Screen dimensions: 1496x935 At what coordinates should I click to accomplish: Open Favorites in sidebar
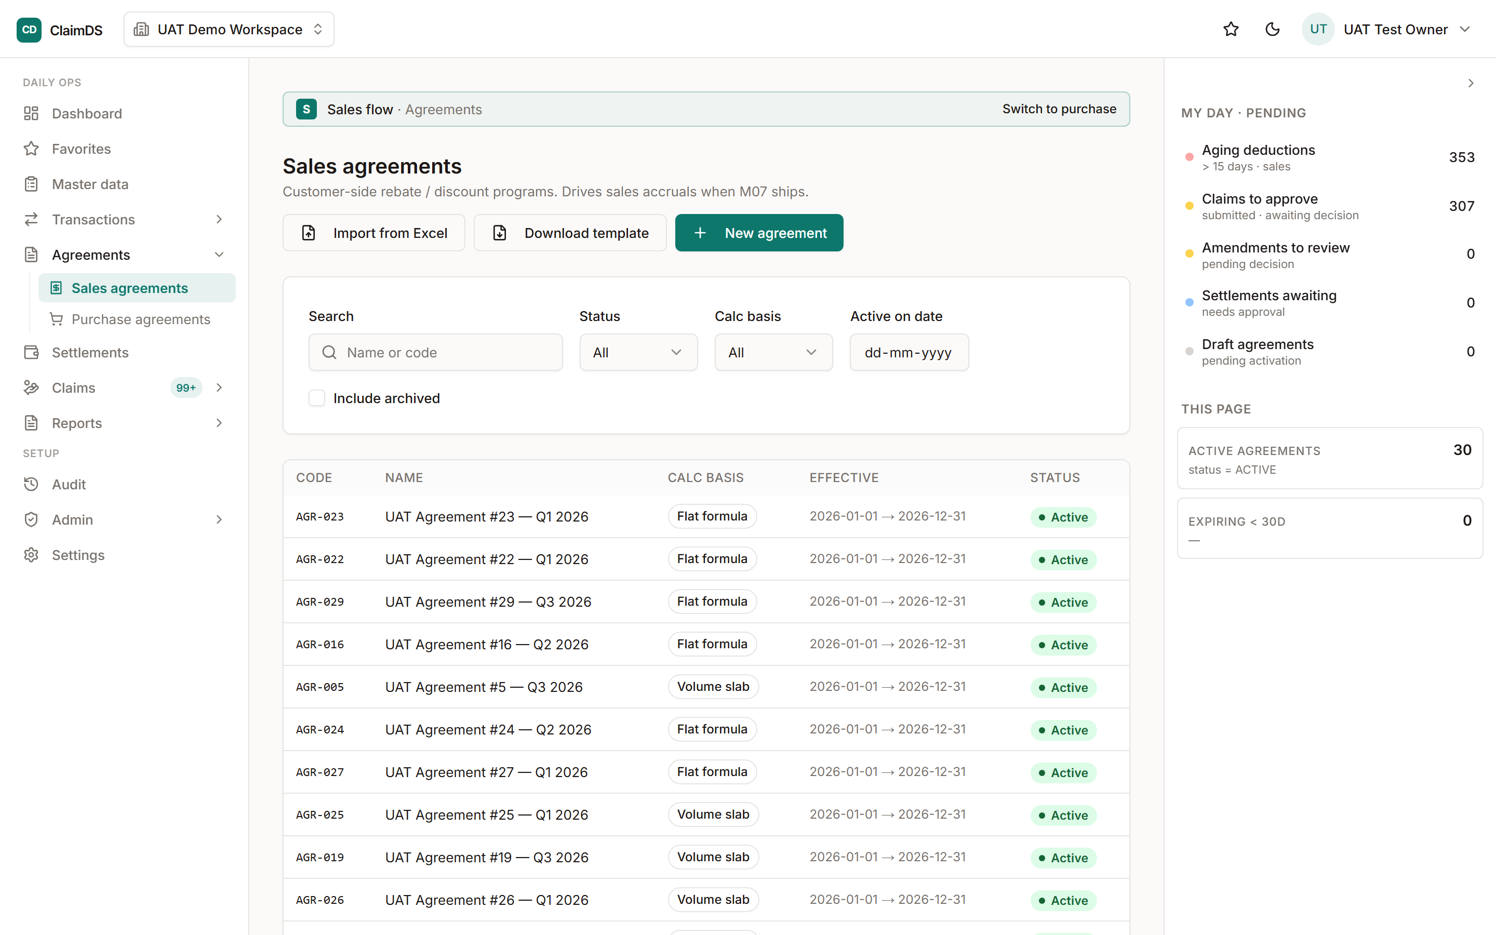(124, 149)
